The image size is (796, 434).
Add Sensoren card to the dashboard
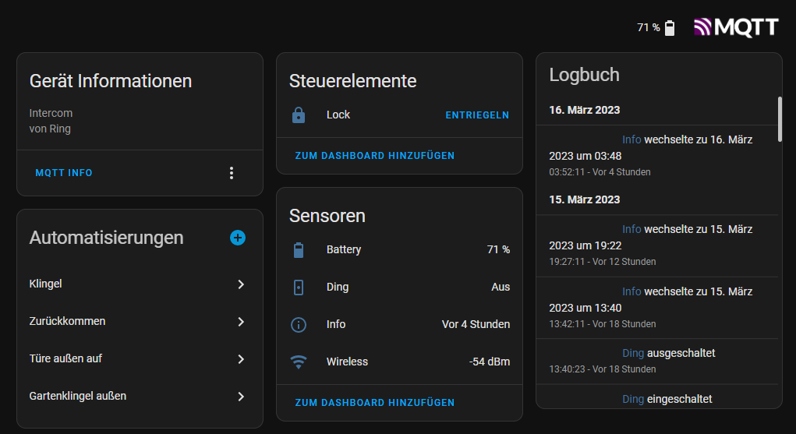point(375,403)
